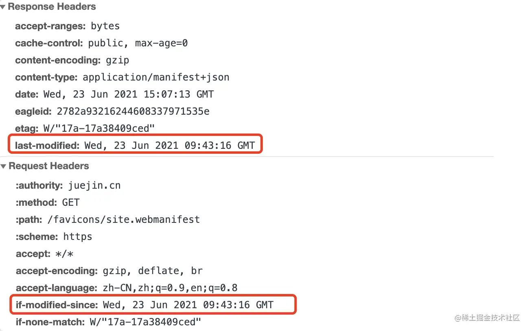Select content-type application/manifest+json value
529x331 pixels.
(x=156, y=77)
